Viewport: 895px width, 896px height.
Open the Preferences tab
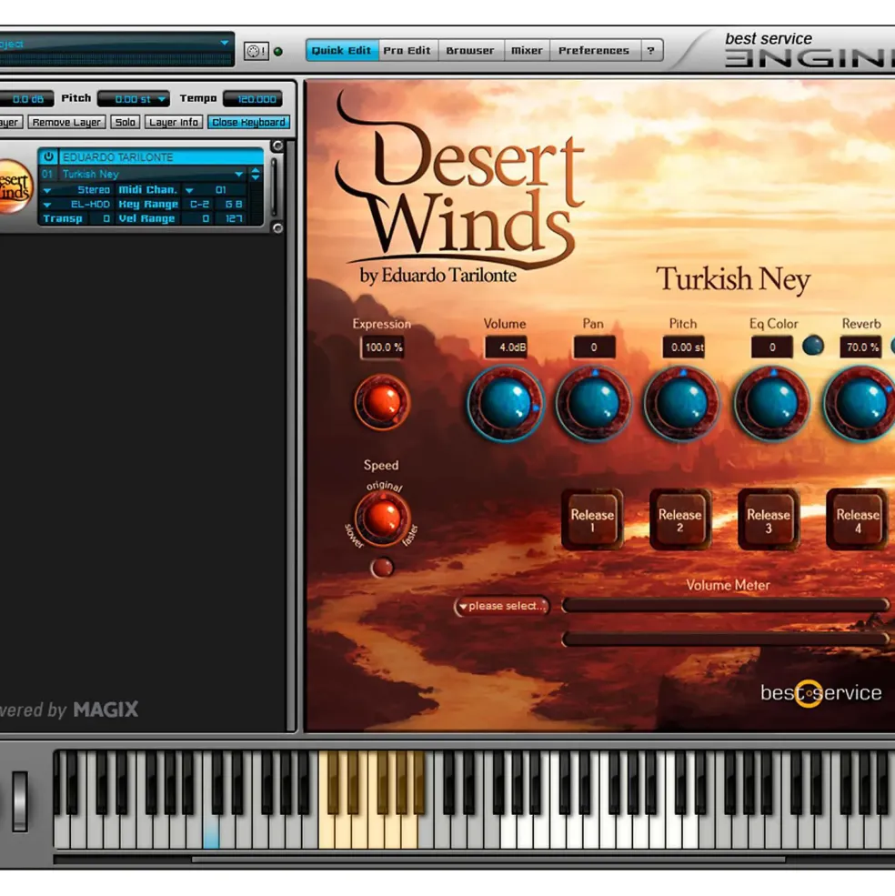point(593,50)
